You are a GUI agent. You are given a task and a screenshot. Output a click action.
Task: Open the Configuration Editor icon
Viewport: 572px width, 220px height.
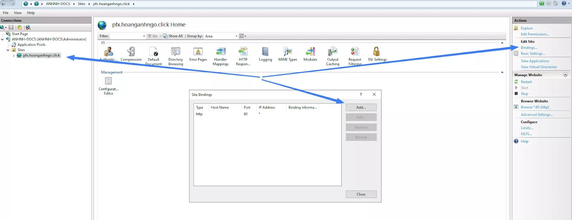point(108,82)
